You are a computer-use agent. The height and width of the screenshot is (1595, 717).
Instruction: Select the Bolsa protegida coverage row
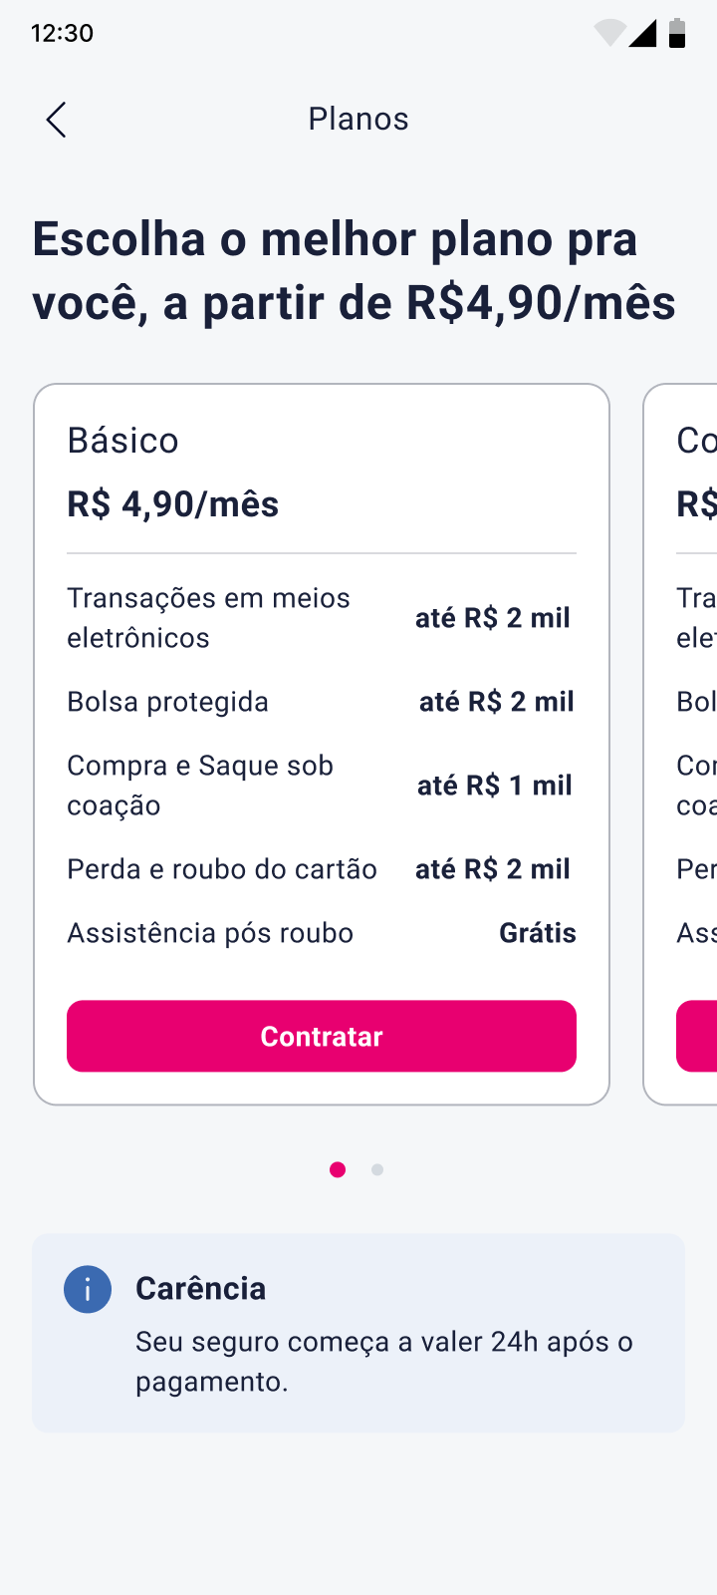click(321, 702)
